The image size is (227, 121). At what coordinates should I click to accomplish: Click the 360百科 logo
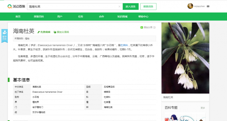point(16,6)
